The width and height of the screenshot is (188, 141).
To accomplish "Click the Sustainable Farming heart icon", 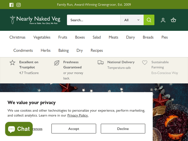I will tap(145, 63).
